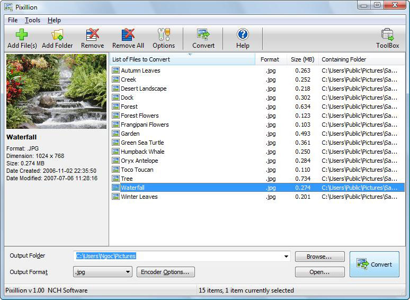This screenshot has height=300, width=410.
Task: Click the large Convert button at the bottom right
Action: (375, 264)
